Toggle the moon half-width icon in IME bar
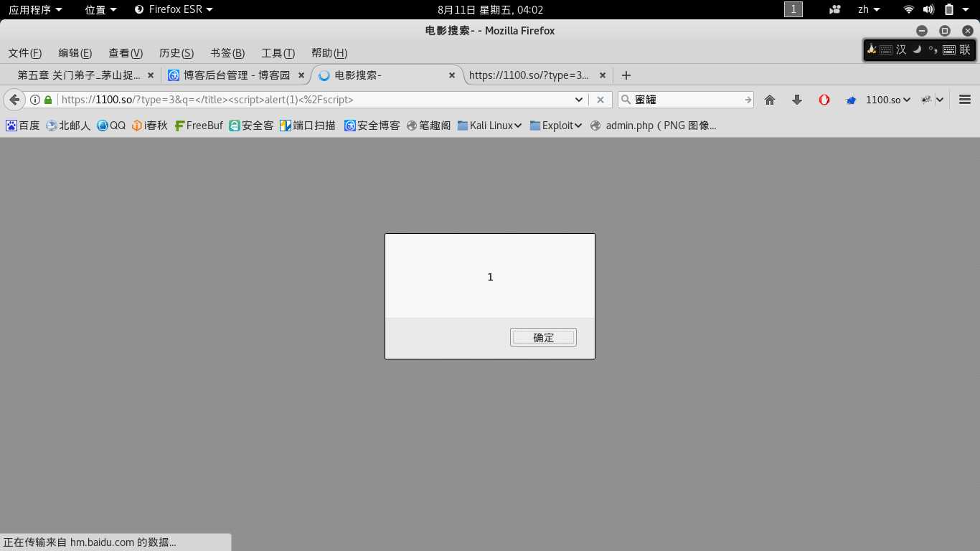The image size is (980, 551). pyautogui.click(x=917, y=50)
